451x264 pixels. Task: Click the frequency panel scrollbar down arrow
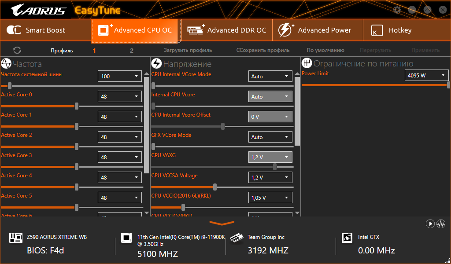click(147, 213)
